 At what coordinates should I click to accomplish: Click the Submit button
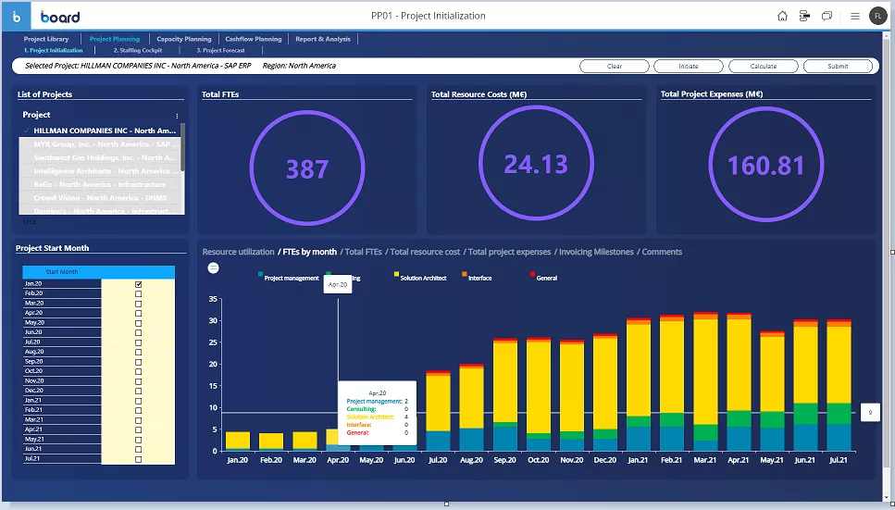[x=838, y=67]
